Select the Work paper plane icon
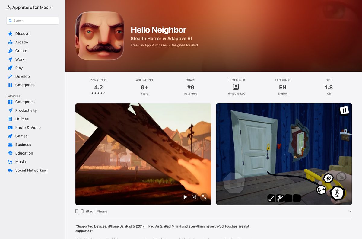Viewport: 362px width, 239px height. click(10, 59)
